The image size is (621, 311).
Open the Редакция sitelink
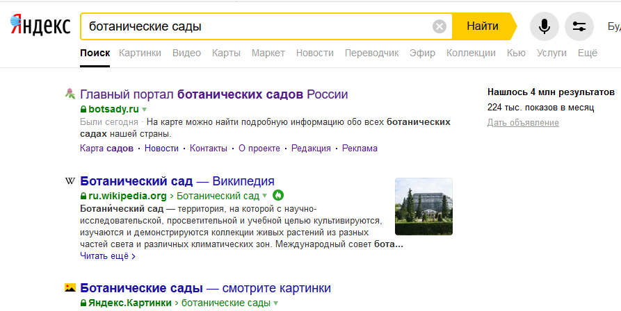(311, 149)
